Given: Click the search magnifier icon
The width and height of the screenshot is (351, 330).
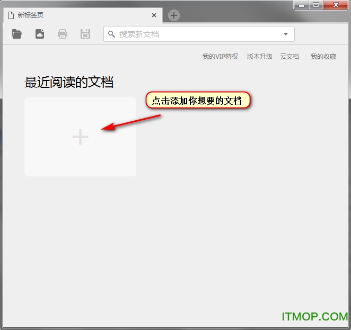Looking at the screenshot, I should pyautogui.click(x=111, y=34).
